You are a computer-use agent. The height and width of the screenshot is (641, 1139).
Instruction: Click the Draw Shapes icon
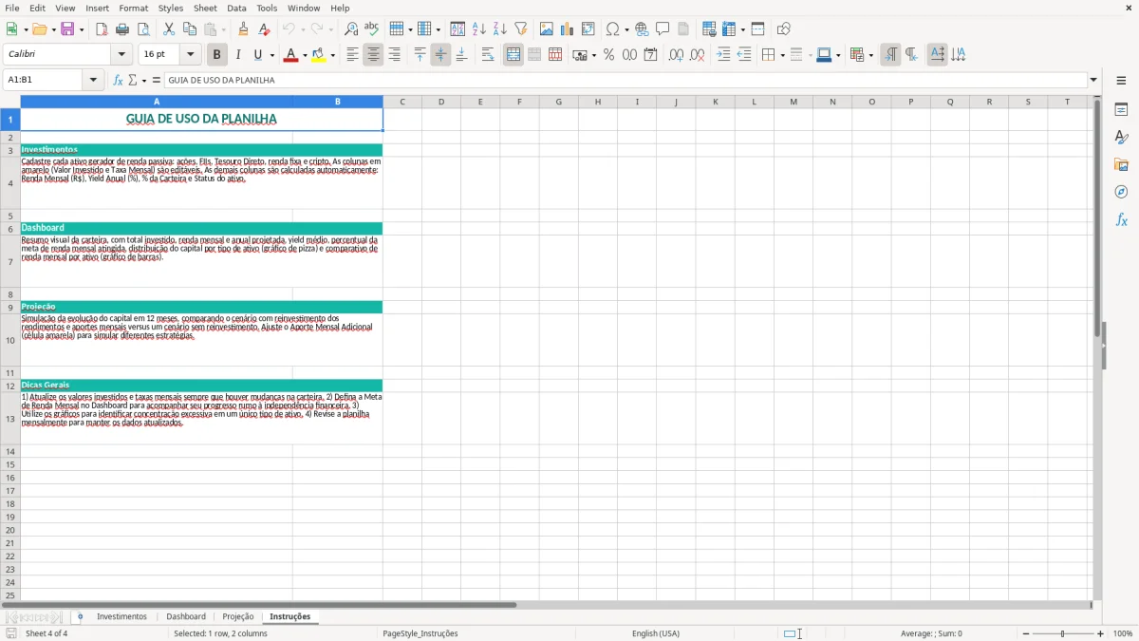784,29
